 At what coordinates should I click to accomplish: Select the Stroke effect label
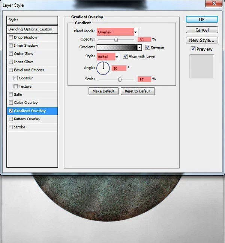pos(19,127)
